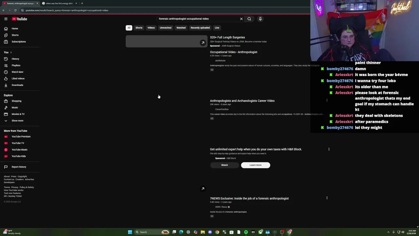Open Windows Start menu
The width and height of the screenshot is (419, 236).
click(130, 232)
